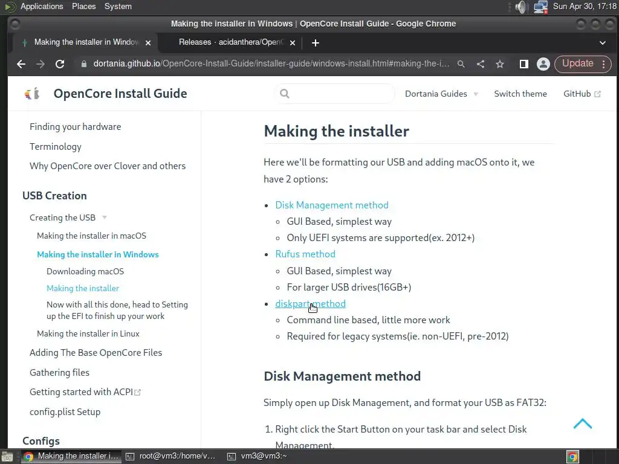
Task: Click the share icon in address bar
Action: click(x=481, y=64)
